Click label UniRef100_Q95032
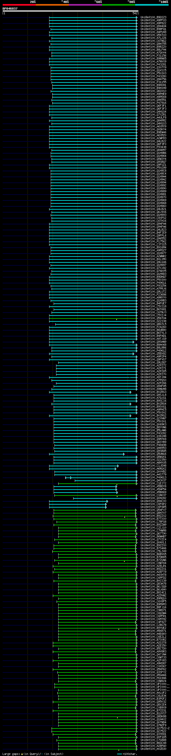This screenshot has width=171, height=756. (153, 702)
